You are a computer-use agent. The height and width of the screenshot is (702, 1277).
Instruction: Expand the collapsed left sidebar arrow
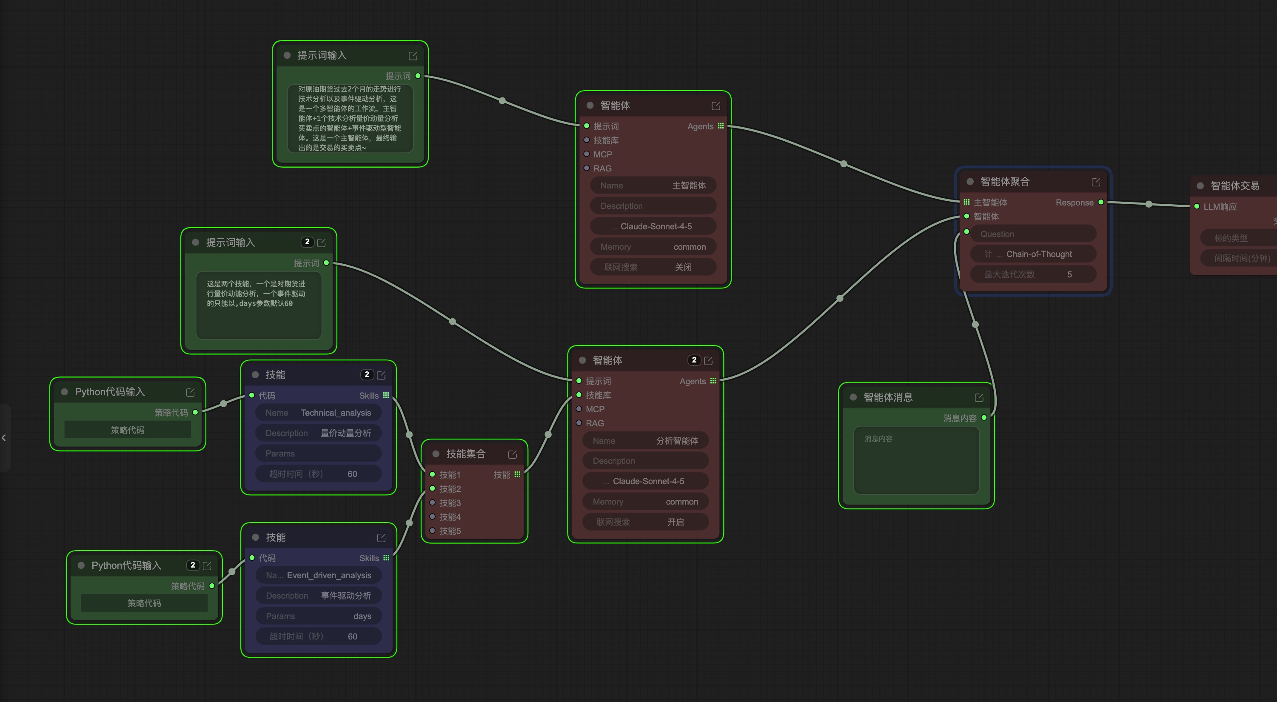click(4, 438)
